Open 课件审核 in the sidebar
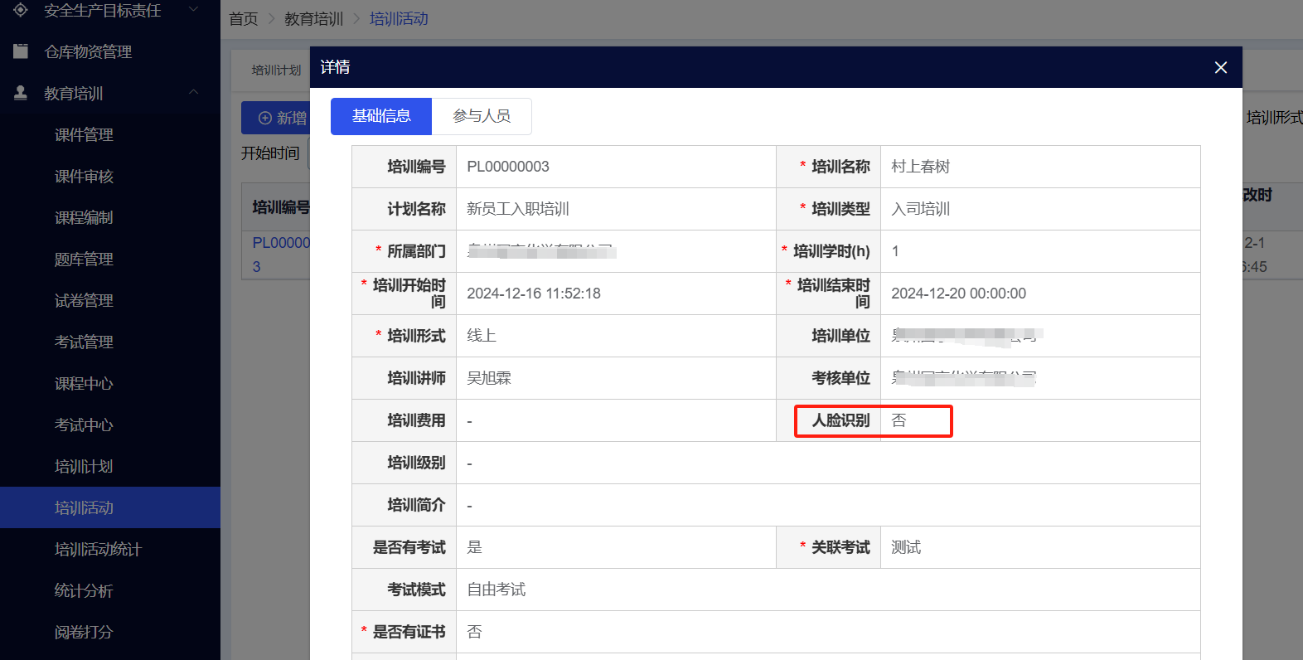 [x=84, y=176]
